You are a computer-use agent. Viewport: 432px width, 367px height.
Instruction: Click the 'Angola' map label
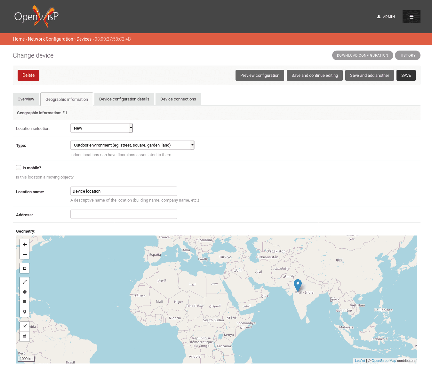[x=195, y=356]
